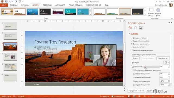Switch to Slide Sorter view
The height and width of the screenshot is (98, 174).
[x=134, y=96]
